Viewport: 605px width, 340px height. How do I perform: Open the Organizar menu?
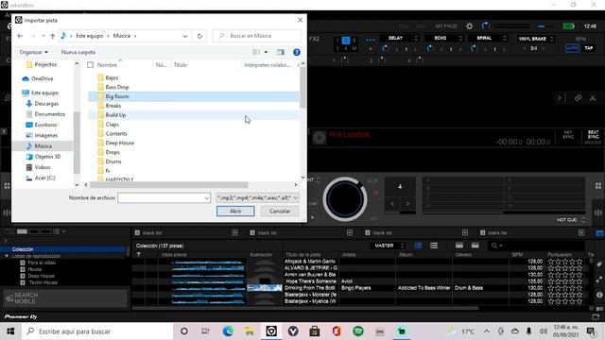pos(34,52)
